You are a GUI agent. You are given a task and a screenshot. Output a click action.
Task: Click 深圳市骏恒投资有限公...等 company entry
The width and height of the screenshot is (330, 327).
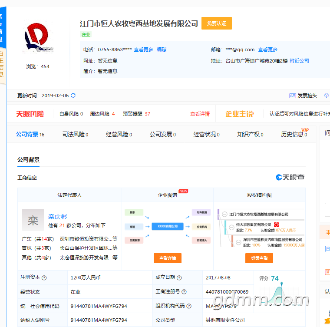[x=89, y=239]
